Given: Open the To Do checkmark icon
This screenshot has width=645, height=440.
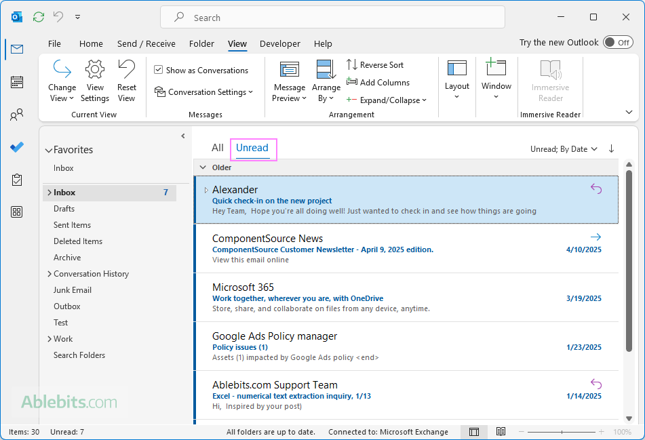Looking at the screenshot, I should click(17, 147).
